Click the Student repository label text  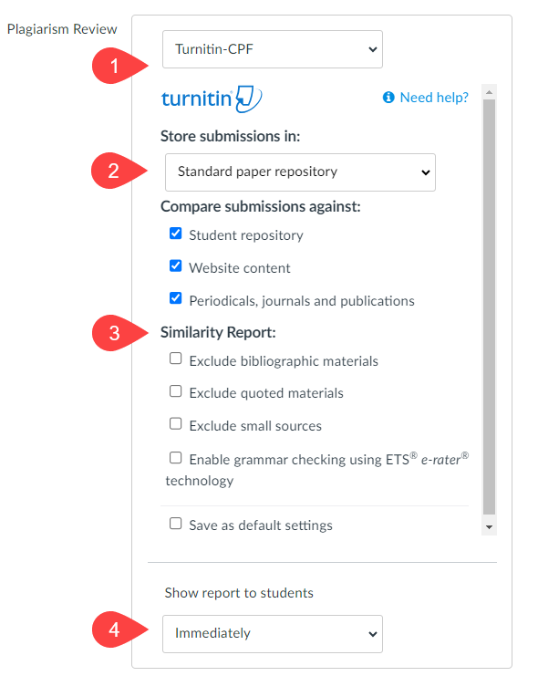point(246,235)
